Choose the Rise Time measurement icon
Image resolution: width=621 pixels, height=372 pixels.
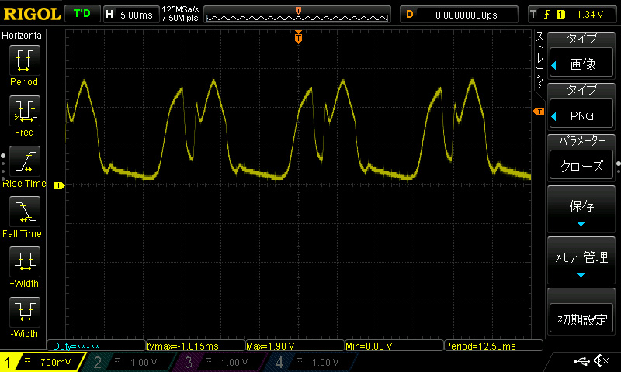click(24, 160)
